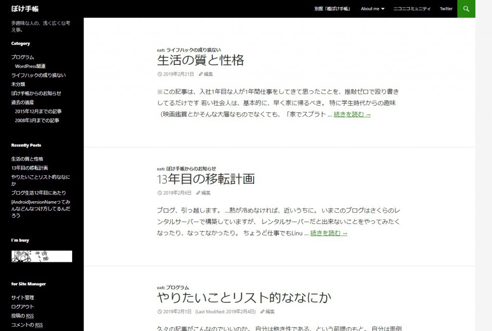Viewport: 492px width, 331px height.
Task: Click the ログアウト logout link
Action: [x=23, y=307]
